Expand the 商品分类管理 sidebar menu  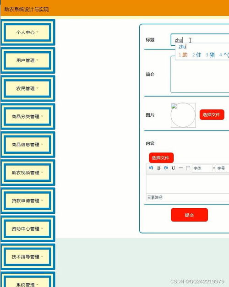point(27,116)
